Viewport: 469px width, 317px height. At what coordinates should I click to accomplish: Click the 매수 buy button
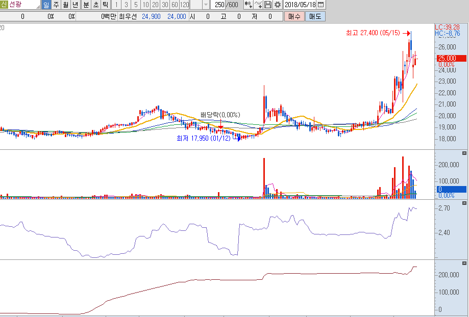[294, 16]
